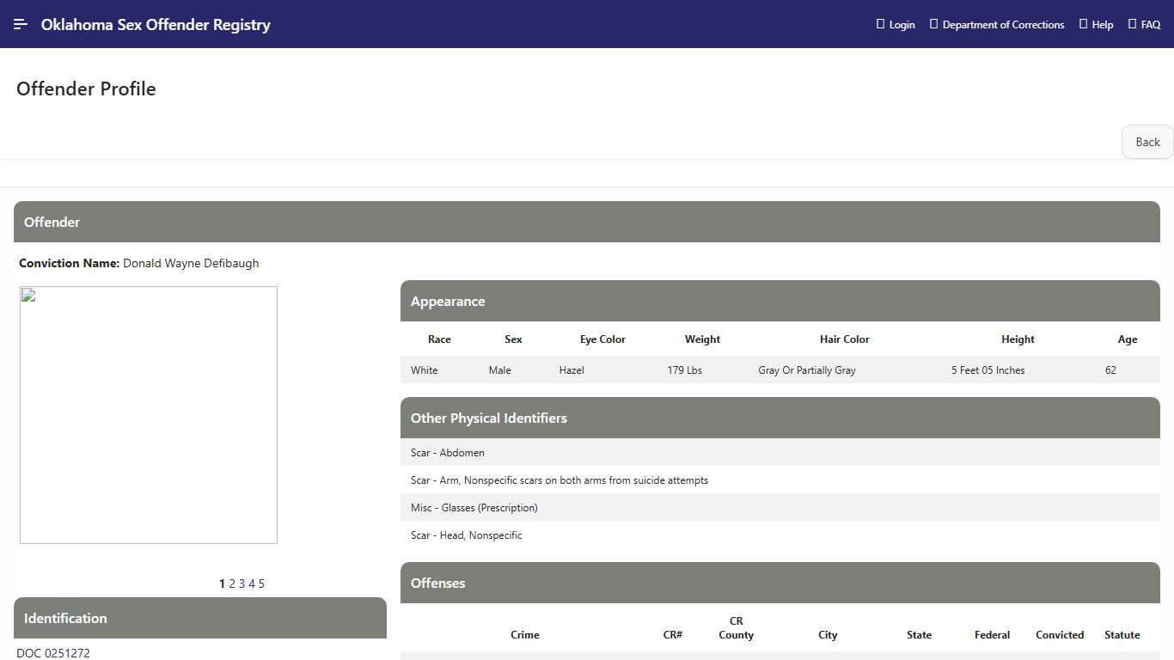This screenshot has height=660, width=1174.
Task: Show photo number 3
Action: click(242, 584)
